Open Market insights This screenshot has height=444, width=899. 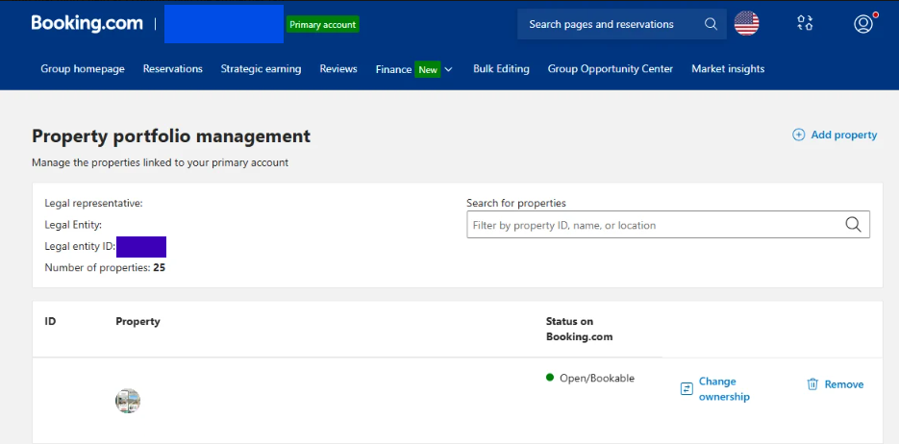(728, 69)
